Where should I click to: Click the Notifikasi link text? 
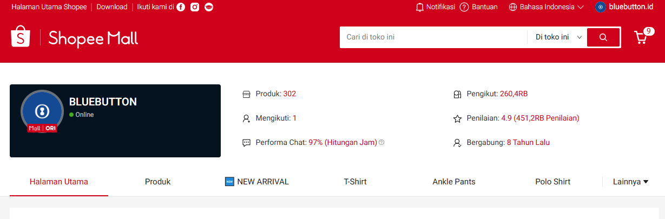pyautogui.click(x=440, y=7)
